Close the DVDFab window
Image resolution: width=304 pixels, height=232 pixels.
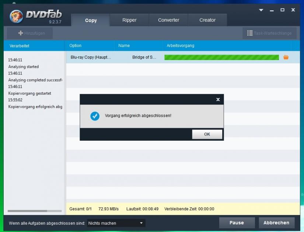coord(293,10)
